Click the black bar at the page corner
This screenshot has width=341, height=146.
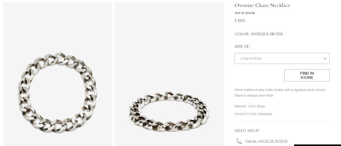318,145
